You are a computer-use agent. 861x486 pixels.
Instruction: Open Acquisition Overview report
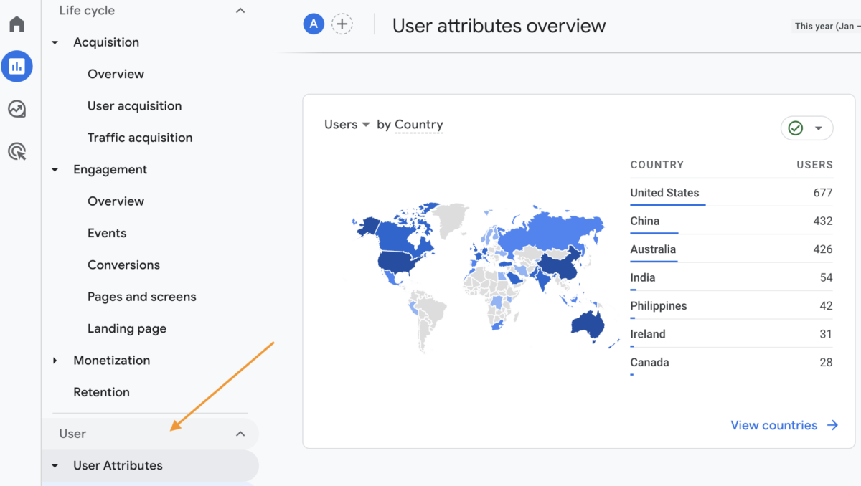click(116, 74)
